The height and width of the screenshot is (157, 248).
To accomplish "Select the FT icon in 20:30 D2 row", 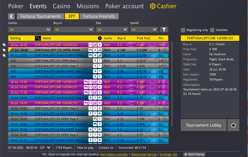I will 90,45.
